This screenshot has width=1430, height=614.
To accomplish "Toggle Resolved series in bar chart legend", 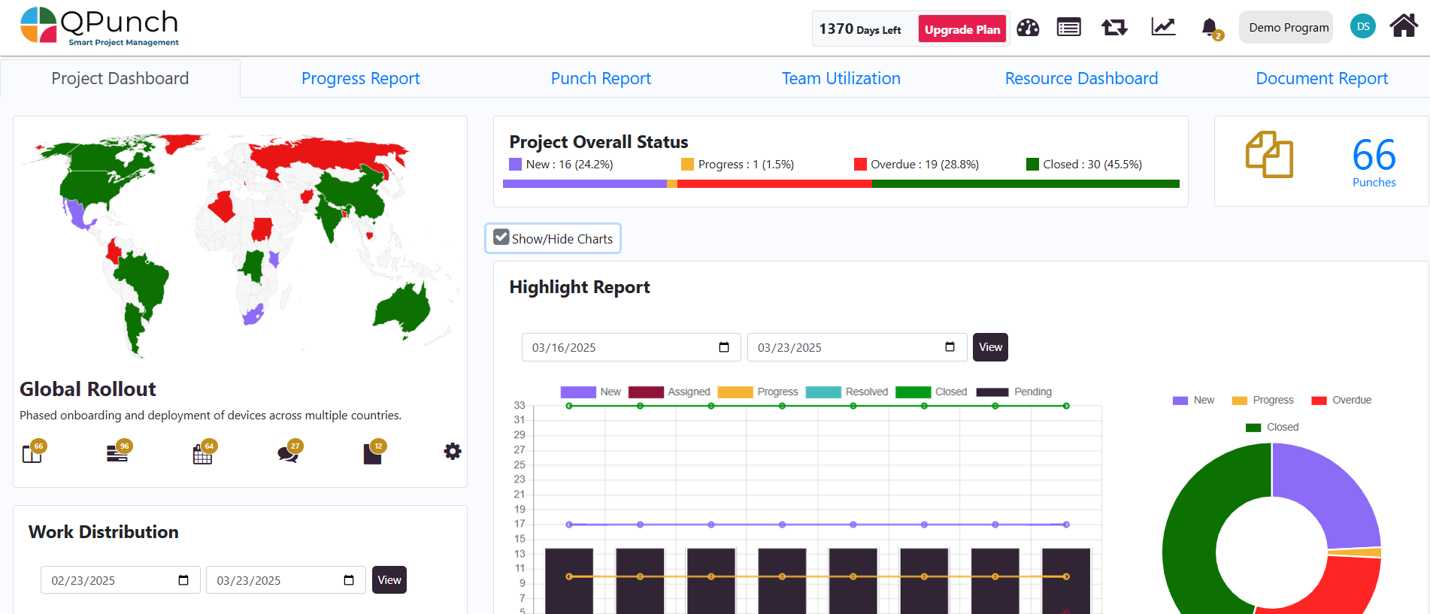I will (x=847, y=392).
